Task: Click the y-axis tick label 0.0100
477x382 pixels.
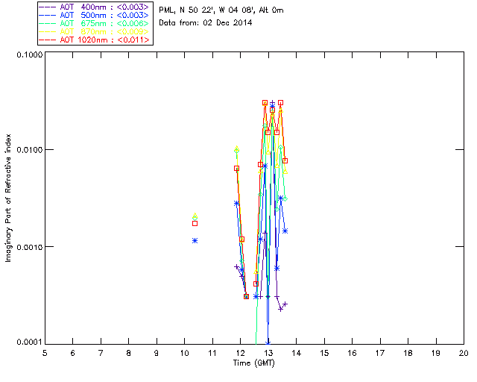Action: [x=30, y=149]
